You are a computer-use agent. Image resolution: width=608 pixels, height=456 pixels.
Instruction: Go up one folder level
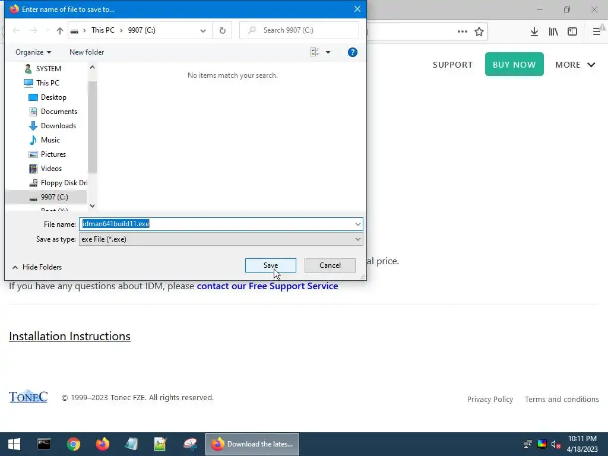point(60,30)
